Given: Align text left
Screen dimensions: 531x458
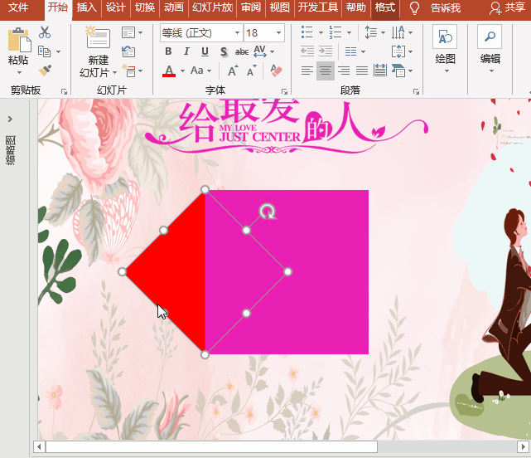Looking at the screenshot, I should click(307, 71).
